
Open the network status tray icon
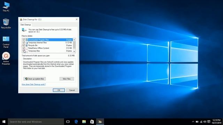[x=201, y=122]
